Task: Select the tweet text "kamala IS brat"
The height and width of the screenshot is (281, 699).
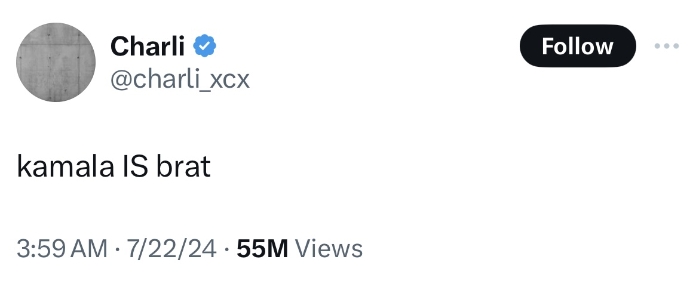Action: point(114,168)
